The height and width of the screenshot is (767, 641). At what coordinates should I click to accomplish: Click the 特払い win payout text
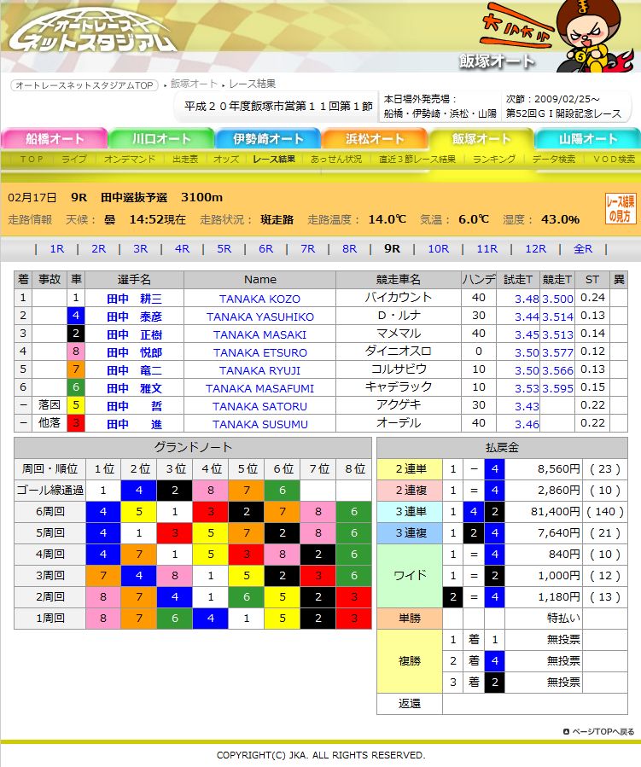563,619
